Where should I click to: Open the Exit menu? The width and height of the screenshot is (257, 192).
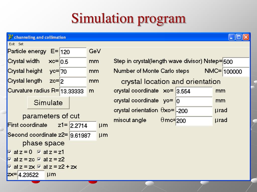tap(12, 44)
